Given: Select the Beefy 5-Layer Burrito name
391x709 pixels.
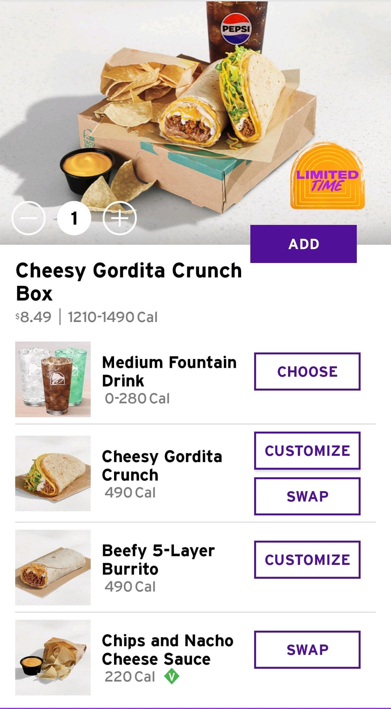Looking at the screenshot, I should [158, 560].
